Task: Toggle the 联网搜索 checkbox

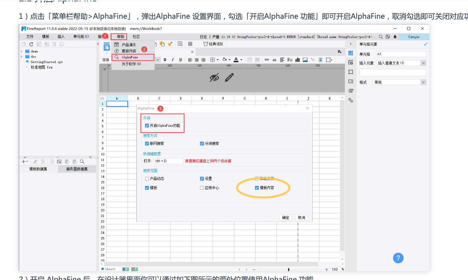Action: click(147, 144)
